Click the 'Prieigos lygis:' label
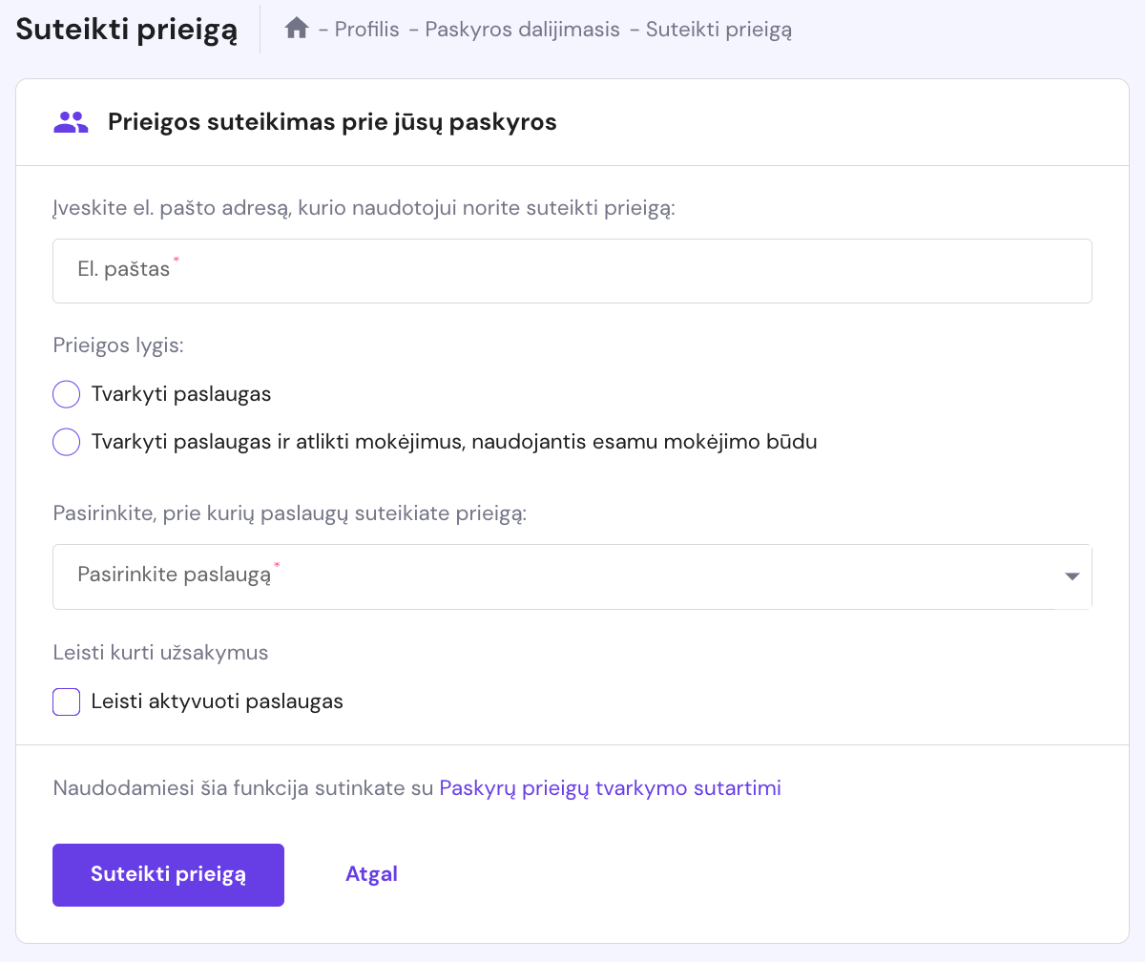 point(118,345)
